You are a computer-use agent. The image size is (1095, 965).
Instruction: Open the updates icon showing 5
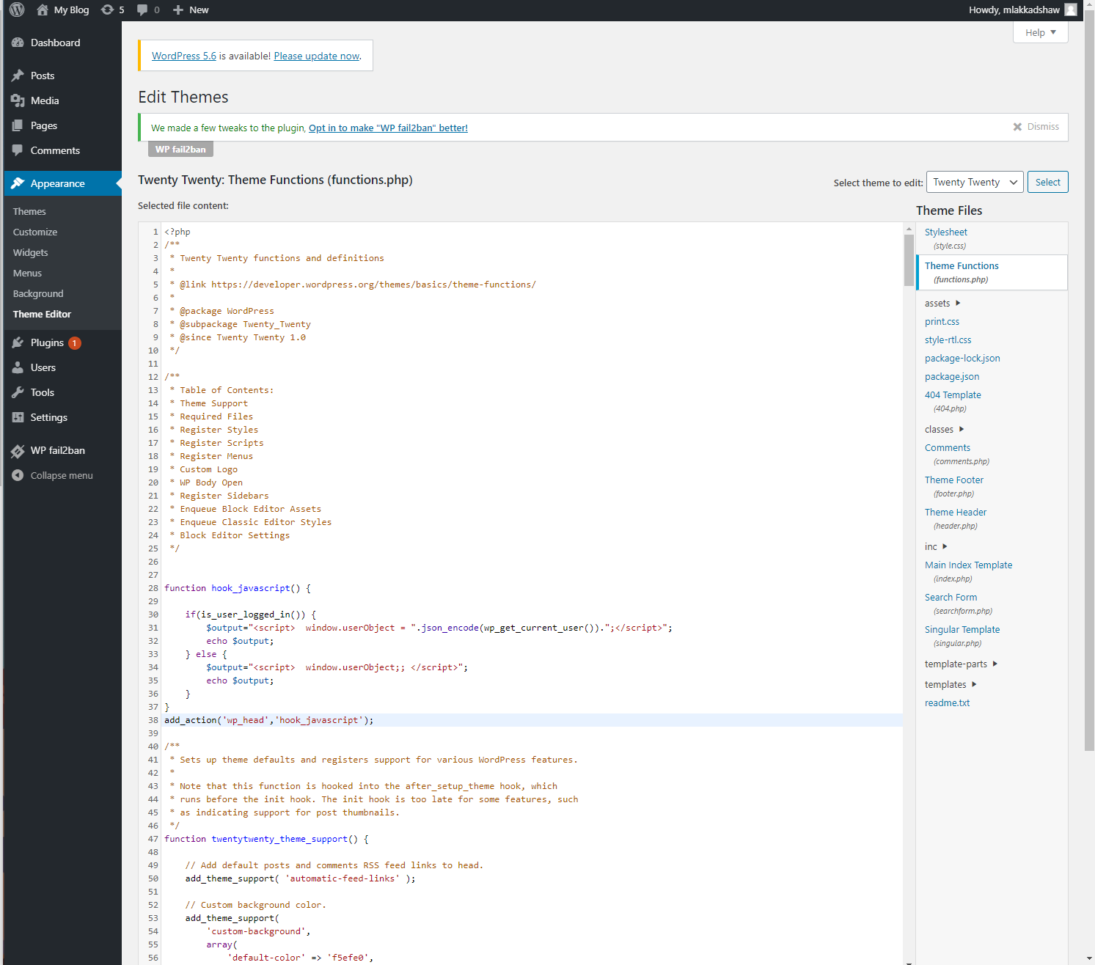(x=107, y=10)
